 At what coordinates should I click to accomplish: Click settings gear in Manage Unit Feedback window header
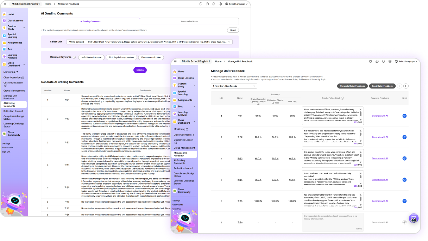click(x=390, y=61)
